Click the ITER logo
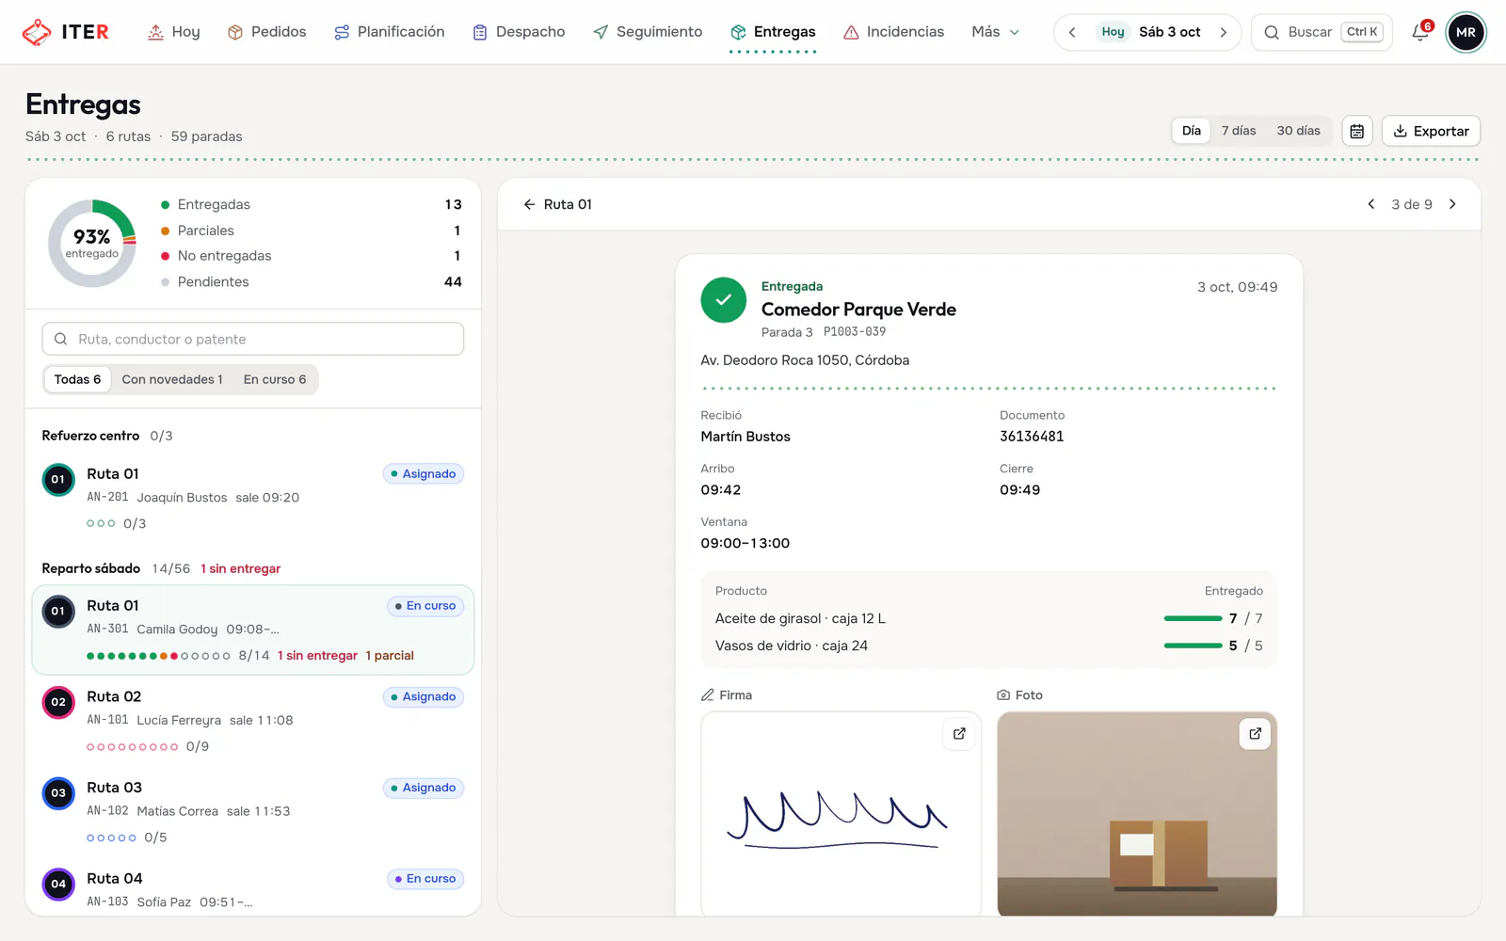The width and height of the screenshot is (1506, 941). tap(65, 32)
